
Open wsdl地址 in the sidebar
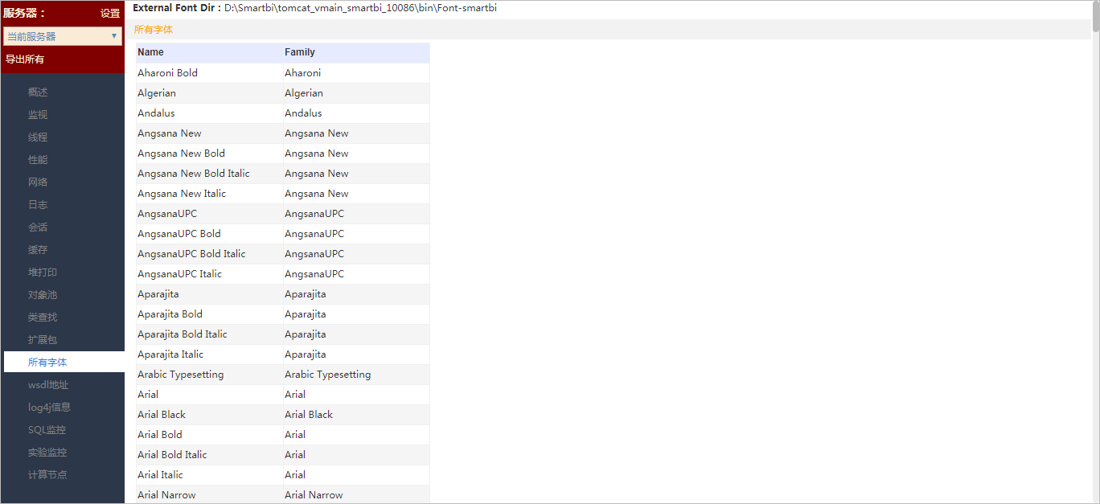[48, 385]
